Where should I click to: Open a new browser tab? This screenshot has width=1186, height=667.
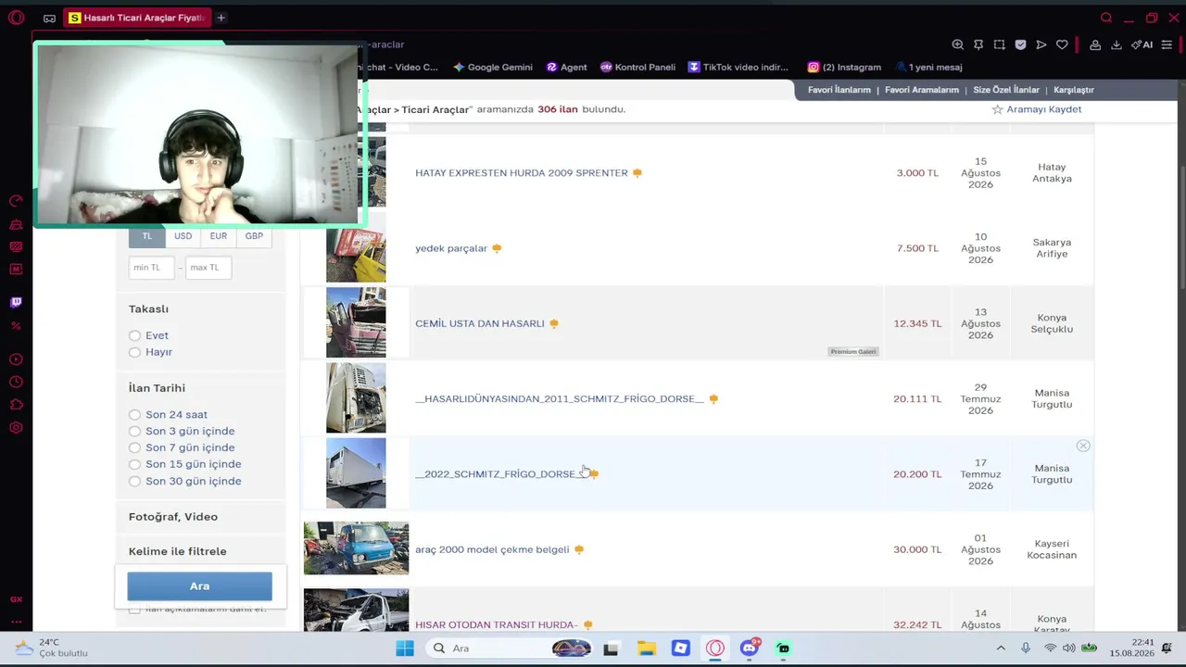[221, 18]
